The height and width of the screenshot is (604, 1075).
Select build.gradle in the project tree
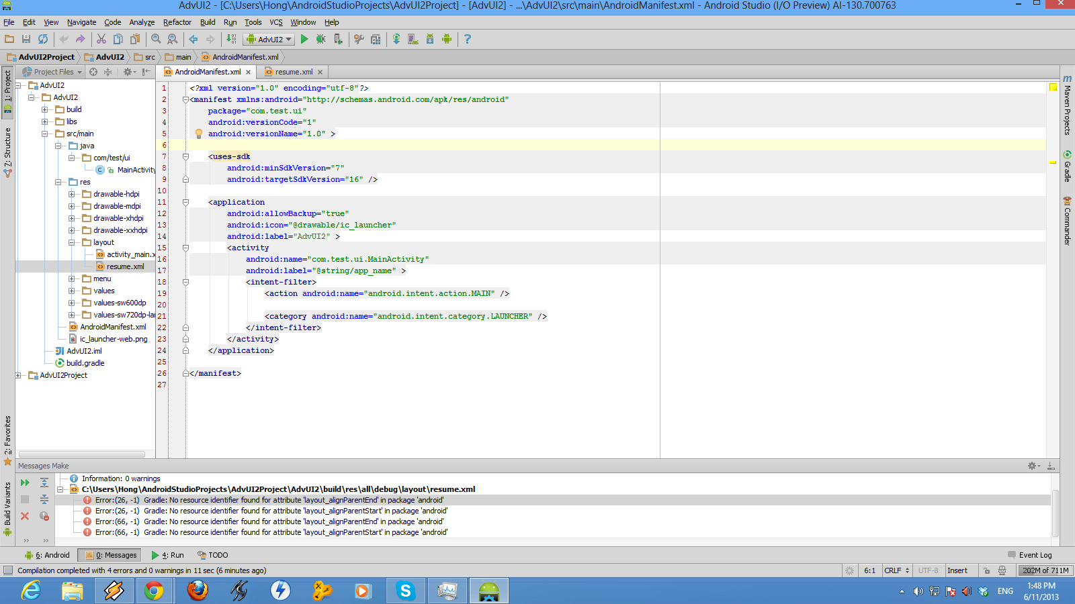click(80, 363)
